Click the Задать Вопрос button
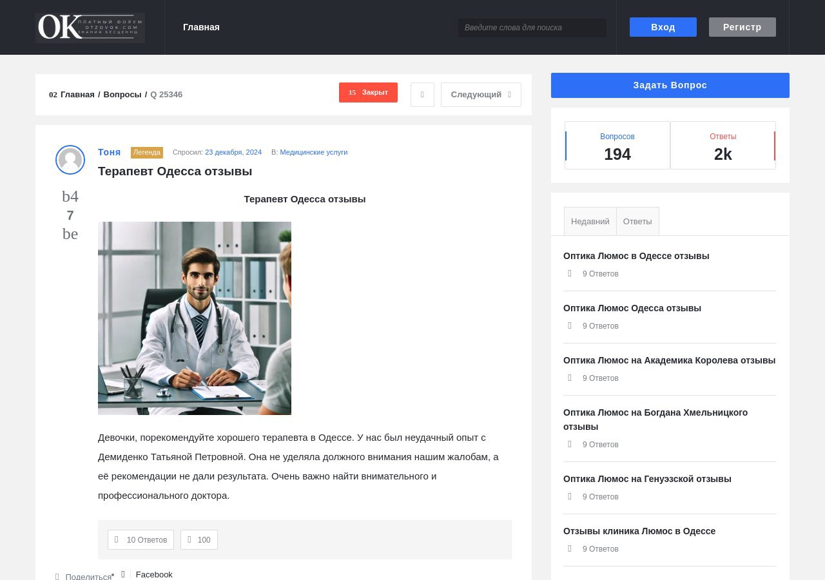This screenshot has width=825, height=580. (670, 85)
